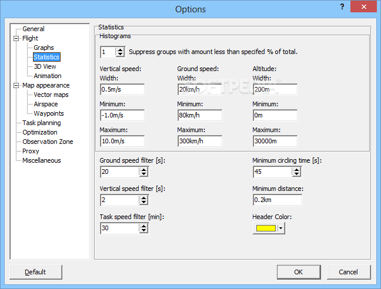Select Map appearance tree item
381x289 pixels.
coord(46,85)
